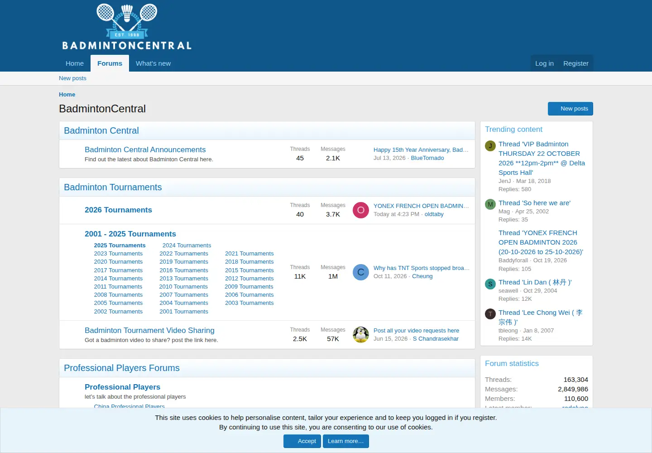This screenshot has width=652, height=453.
Task: Open Badminton Central Announcements forum
Action: pyautogui.click(x=145, y=149)
